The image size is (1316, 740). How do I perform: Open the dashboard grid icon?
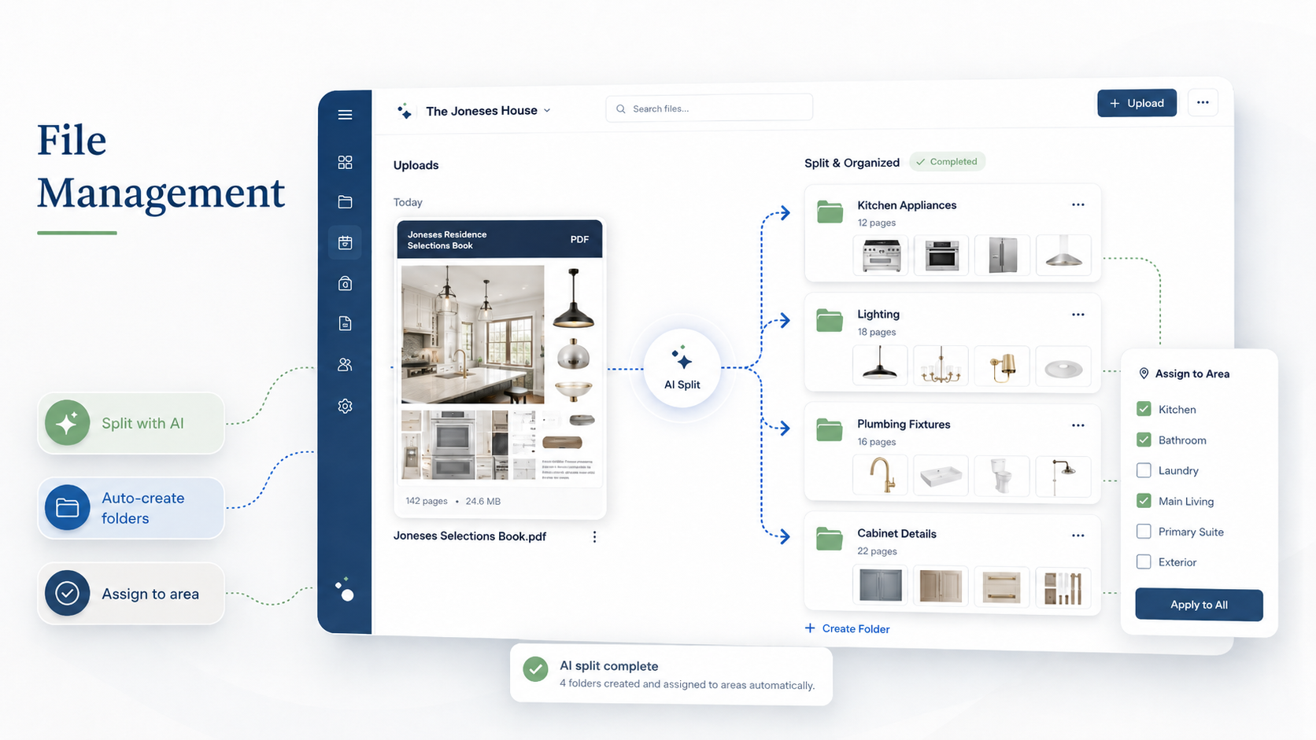click(x=345, y=162)
